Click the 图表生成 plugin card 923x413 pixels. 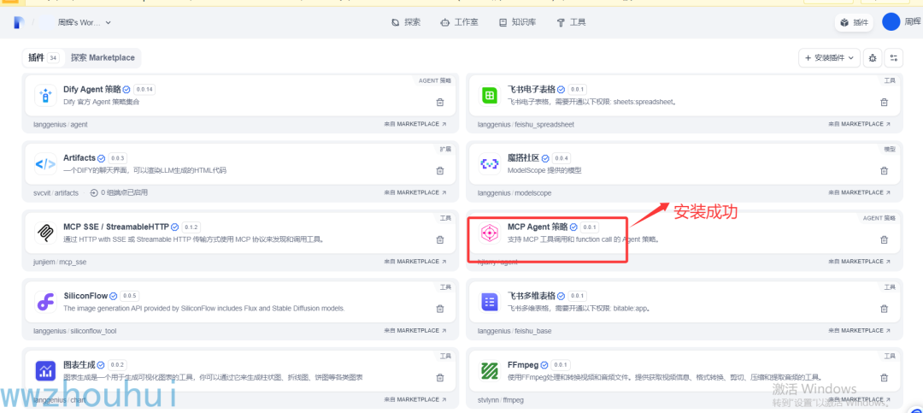coord(240,375)
